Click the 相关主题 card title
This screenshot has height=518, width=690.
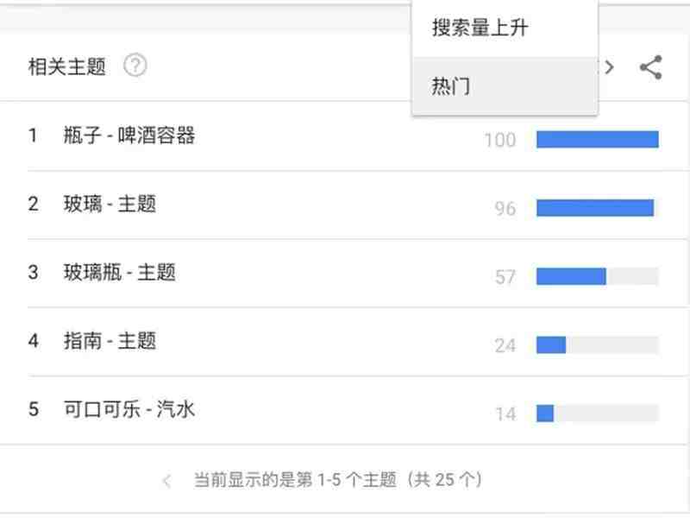tap(67, 66)
